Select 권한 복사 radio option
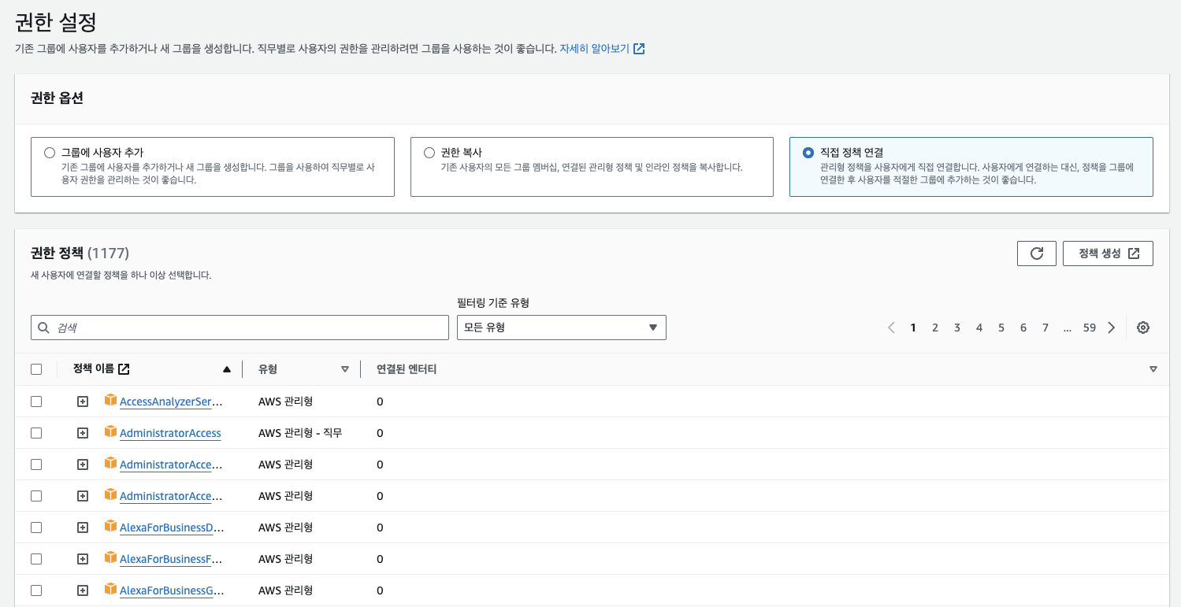 pyautogui.click(x=429, y=153)
